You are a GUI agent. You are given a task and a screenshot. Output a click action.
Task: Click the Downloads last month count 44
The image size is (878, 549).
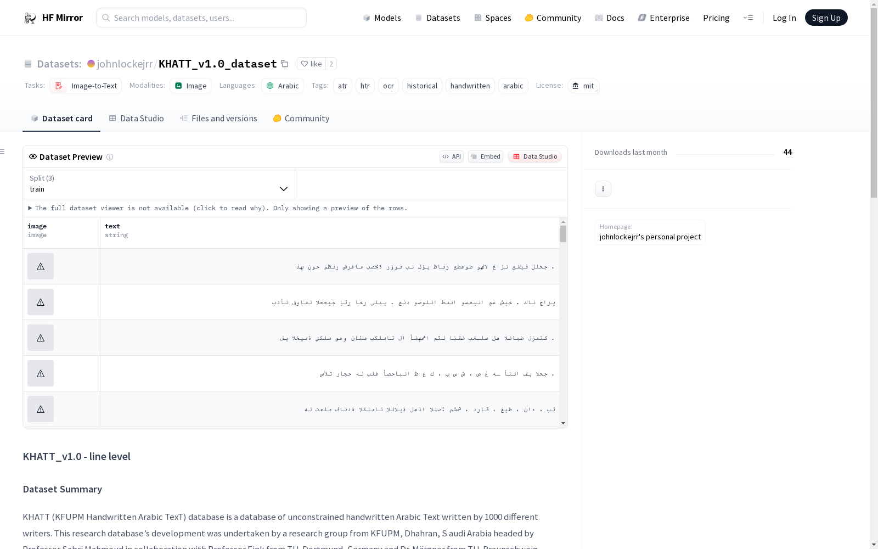787,152
